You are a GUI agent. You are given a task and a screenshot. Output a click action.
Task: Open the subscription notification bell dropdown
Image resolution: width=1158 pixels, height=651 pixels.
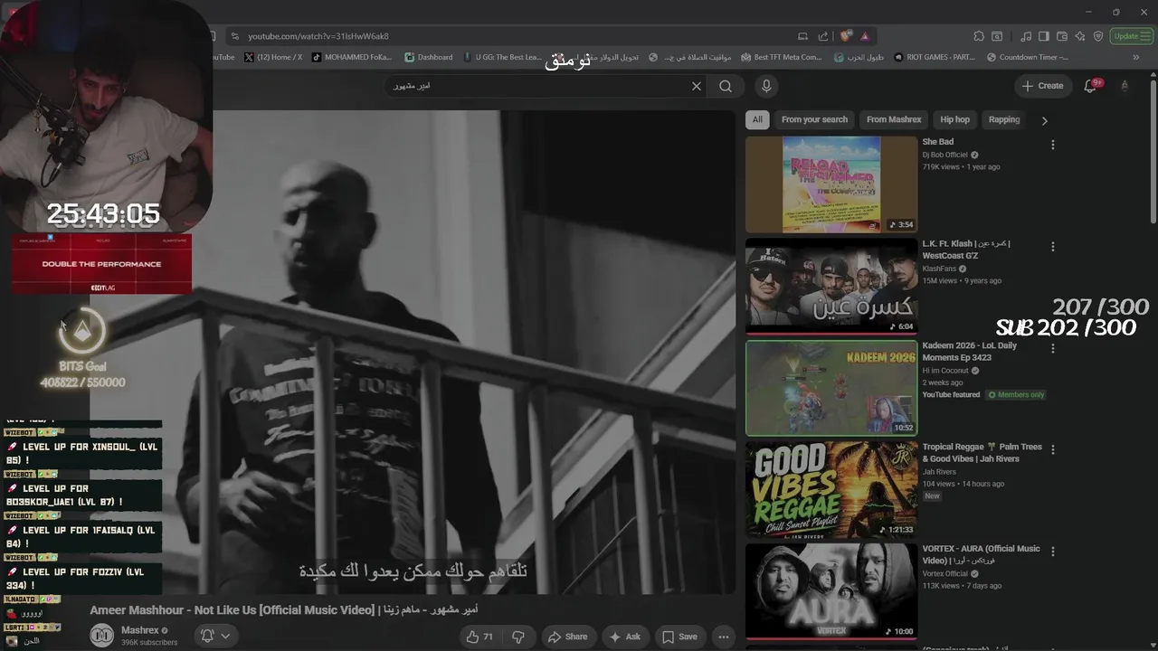point(215,636)
